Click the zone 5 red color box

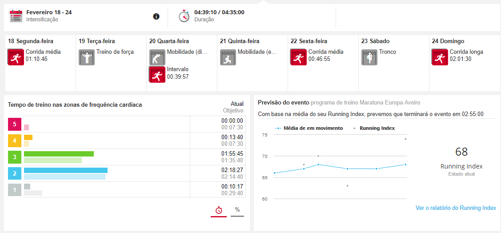coord(15,125)
